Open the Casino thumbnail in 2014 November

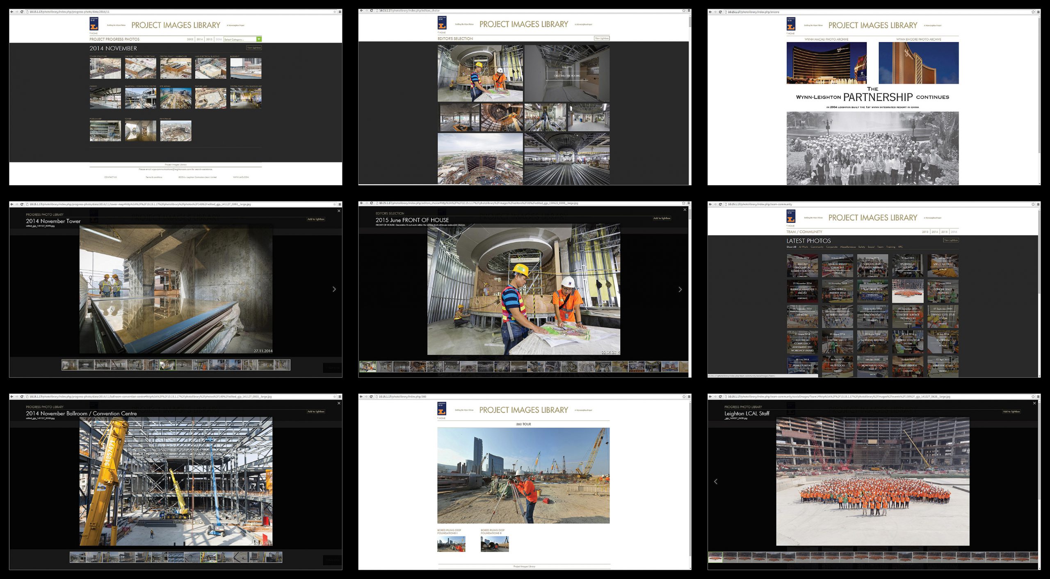(x=105, y=98)
